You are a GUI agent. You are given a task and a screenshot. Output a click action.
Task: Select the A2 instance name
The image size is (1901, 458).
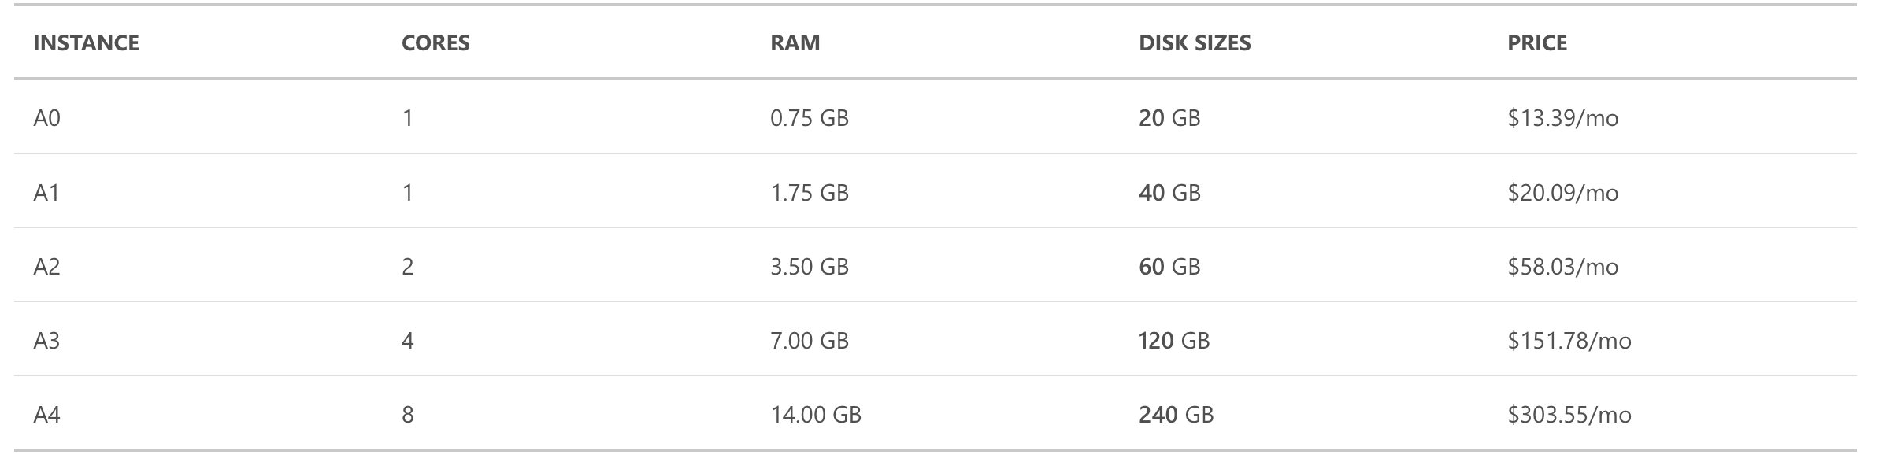tap(46, 267)
